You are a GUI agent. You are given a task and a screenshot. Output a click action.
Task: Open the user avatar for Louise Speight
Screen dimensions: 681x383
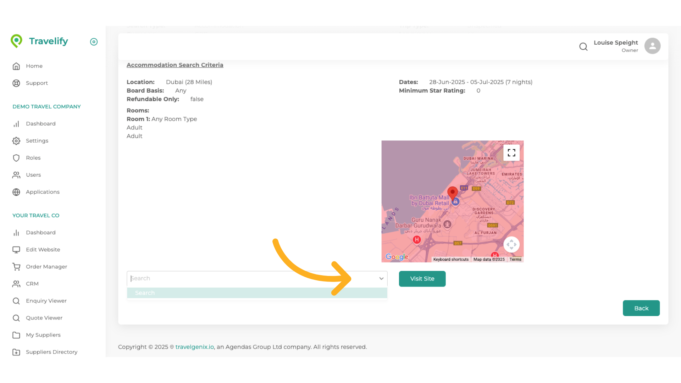652,46
